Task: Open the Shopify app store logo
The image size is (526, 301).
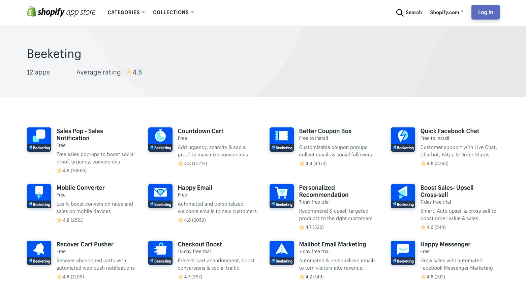Action: (61, 12)
